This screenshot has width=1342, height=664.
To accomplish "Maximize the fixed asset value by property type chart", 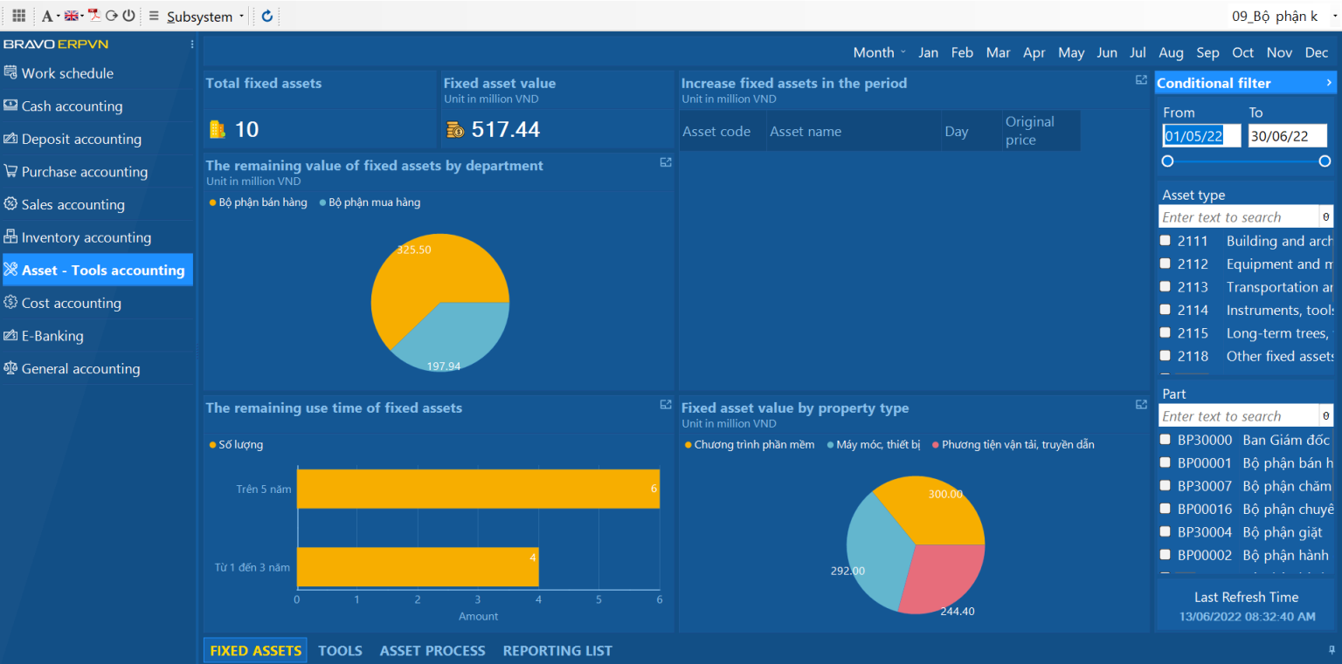I will click(1141, 405).
